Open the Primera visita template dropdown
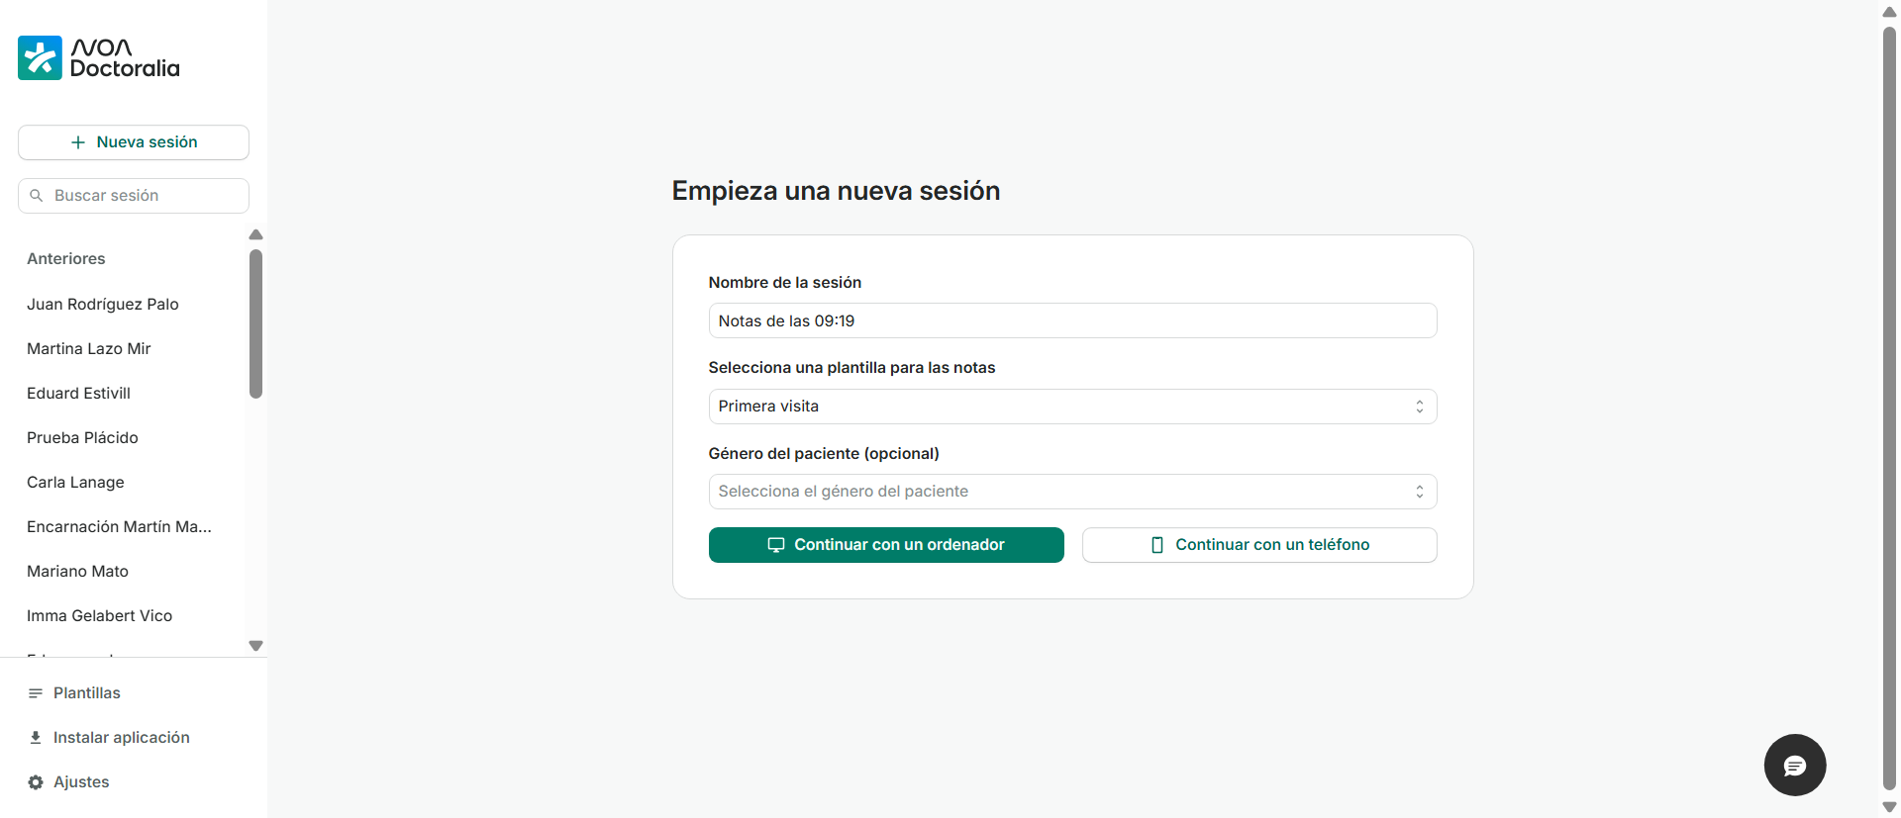 point(1072,407)
